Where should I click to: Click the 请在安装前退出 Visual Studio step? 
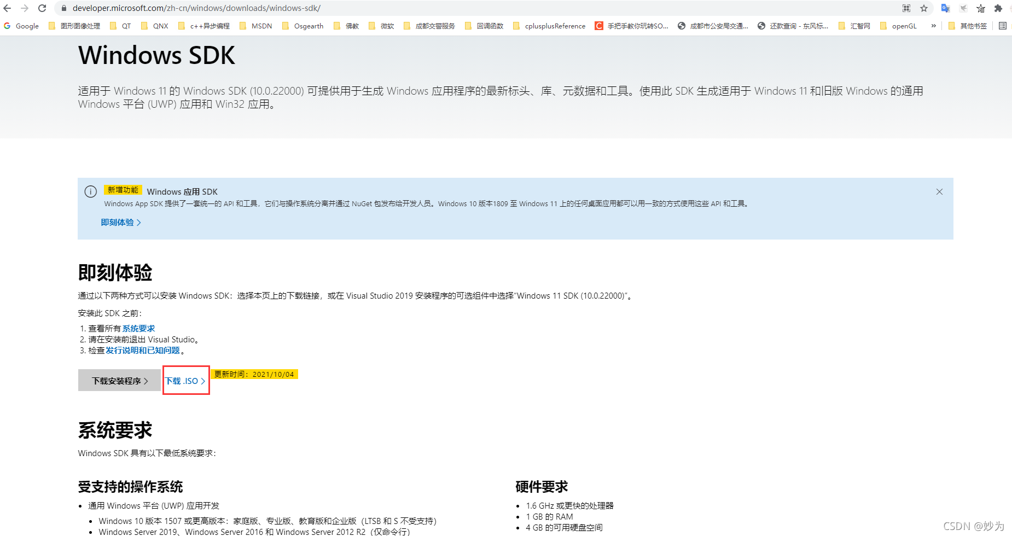coord(144,340)
